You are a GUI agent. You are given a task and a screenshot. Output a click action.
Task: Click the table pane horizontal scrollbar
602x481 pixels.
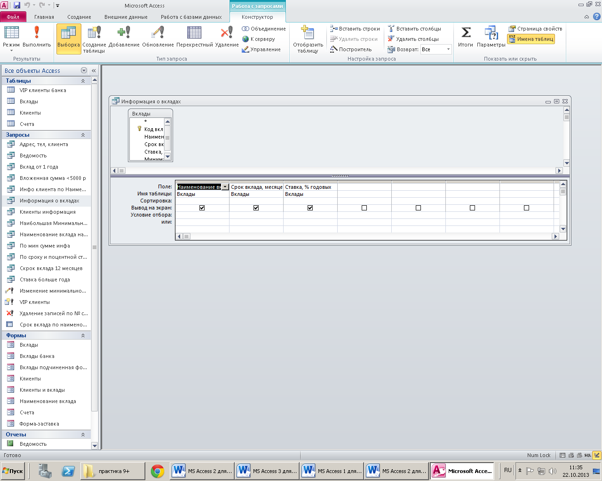337,171
